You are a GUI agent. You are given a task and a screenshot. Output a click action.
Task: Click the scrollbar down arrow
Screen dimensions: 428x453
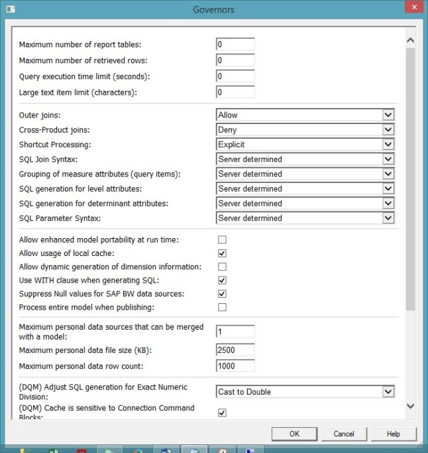pyautogui.click(x=410, y=405)
